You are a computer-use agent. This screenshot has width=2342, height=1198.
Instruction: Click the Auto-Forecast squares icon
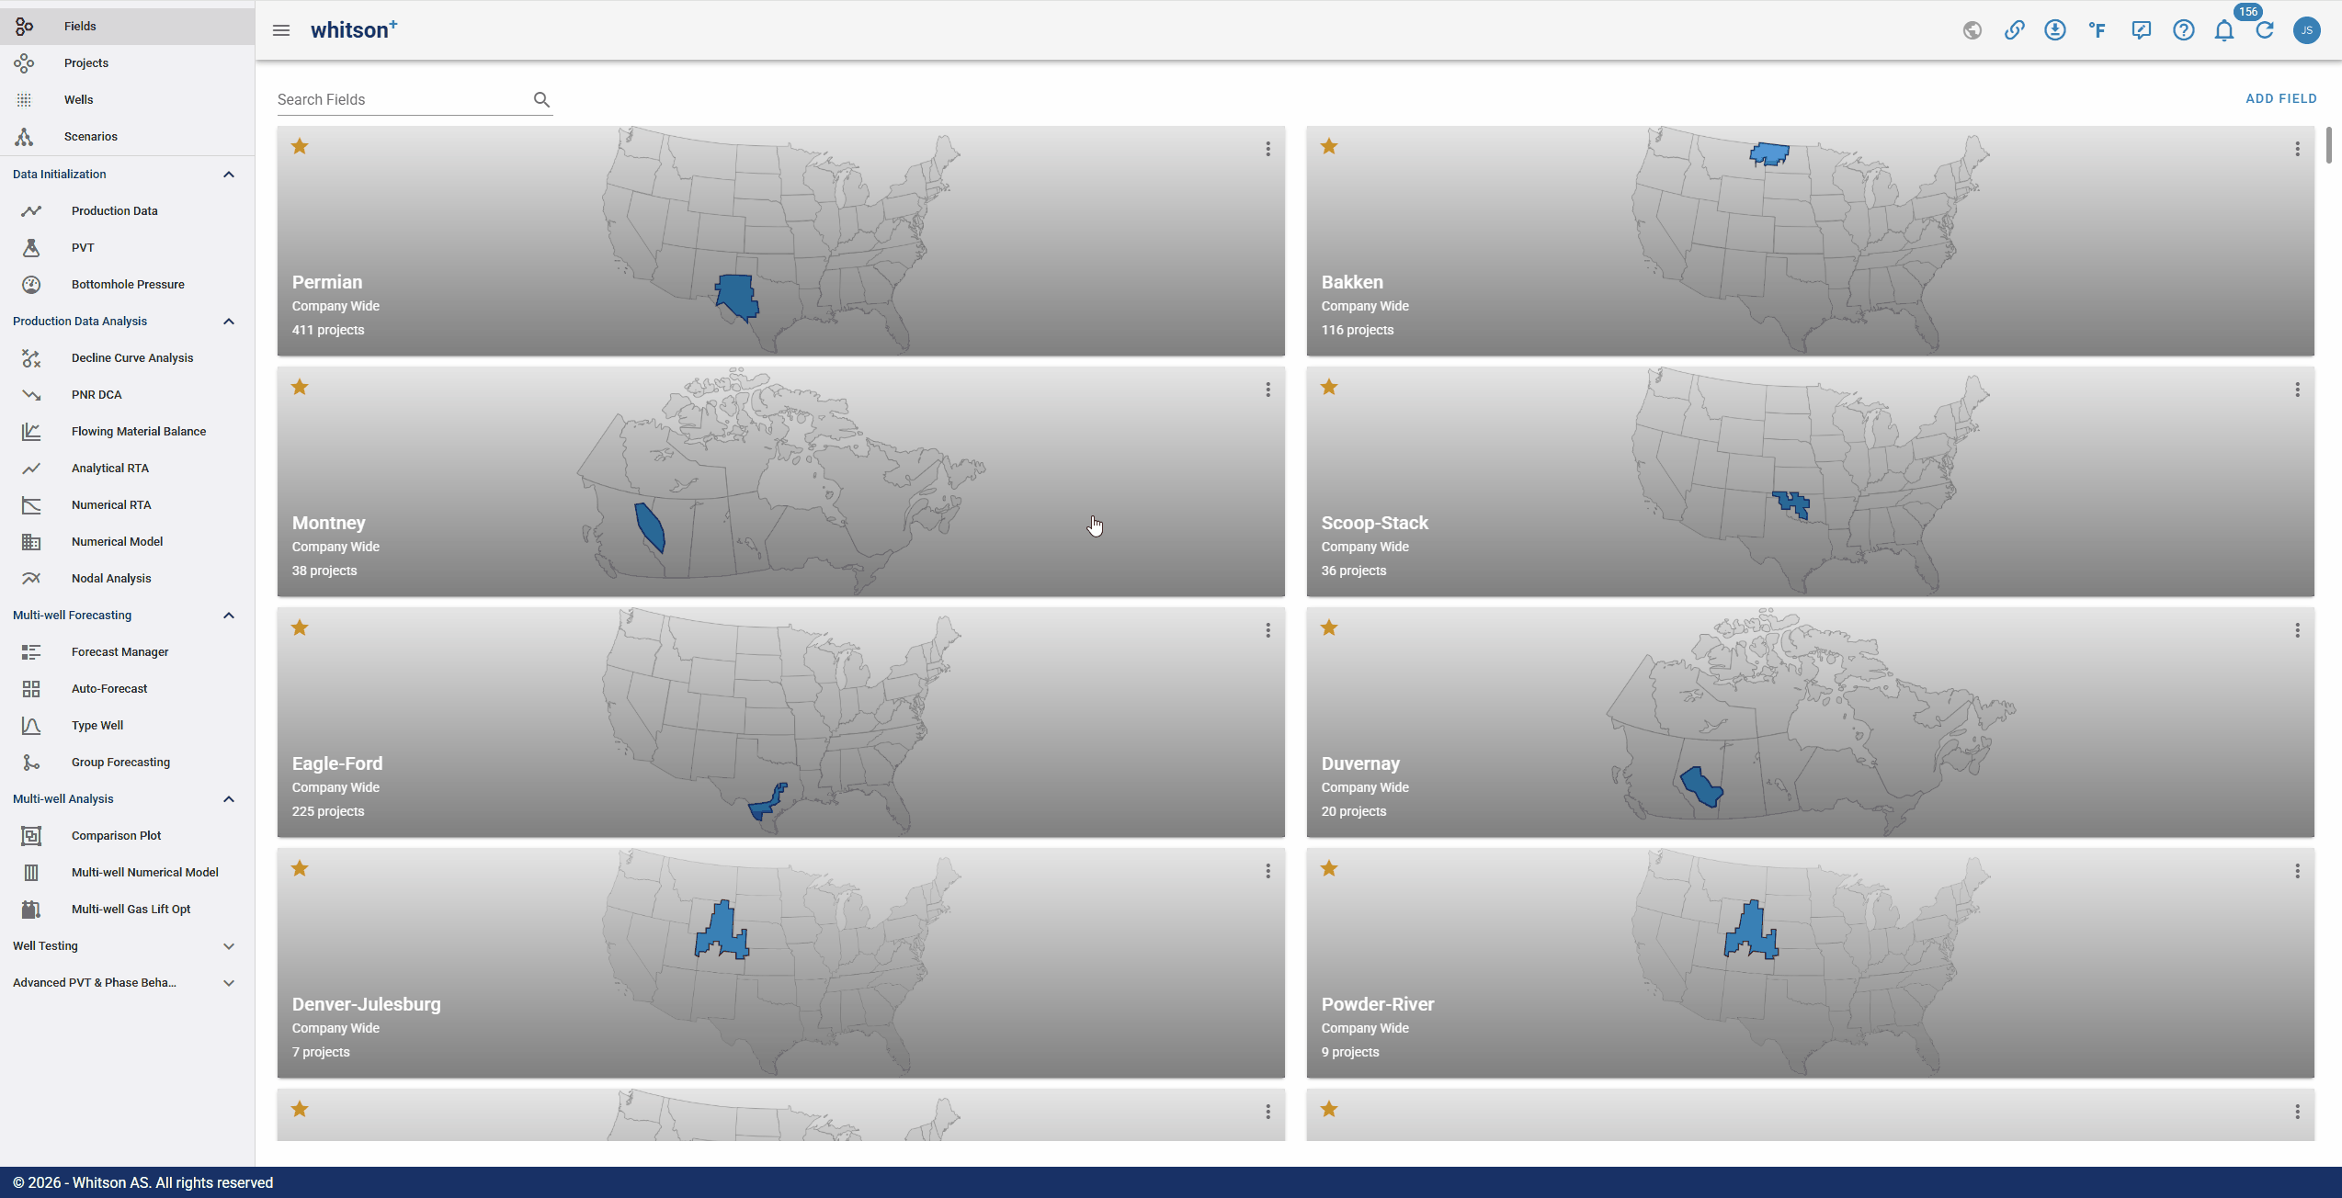click(31, 688)
